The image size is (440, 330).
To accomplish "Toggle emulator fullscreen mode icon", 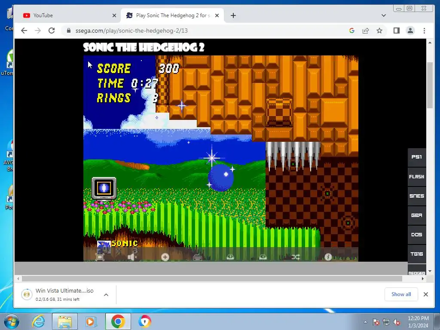I will pos(100,257).
